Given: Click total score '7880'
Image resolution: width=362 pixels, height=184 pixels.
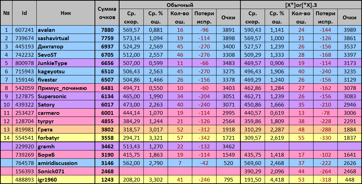Looking at the screenshot, I should point(107,30).
